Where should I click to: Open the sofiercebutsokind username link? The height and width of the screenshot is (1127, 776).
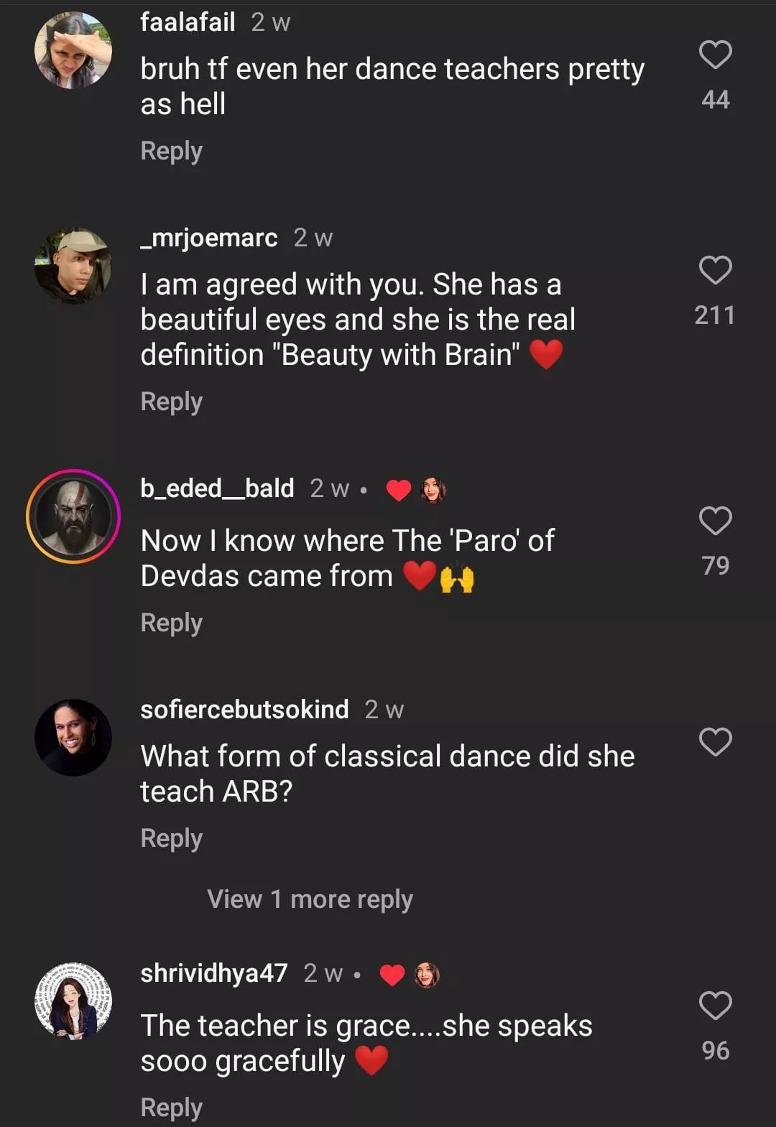pyautogui.click(x=244, y=709)
